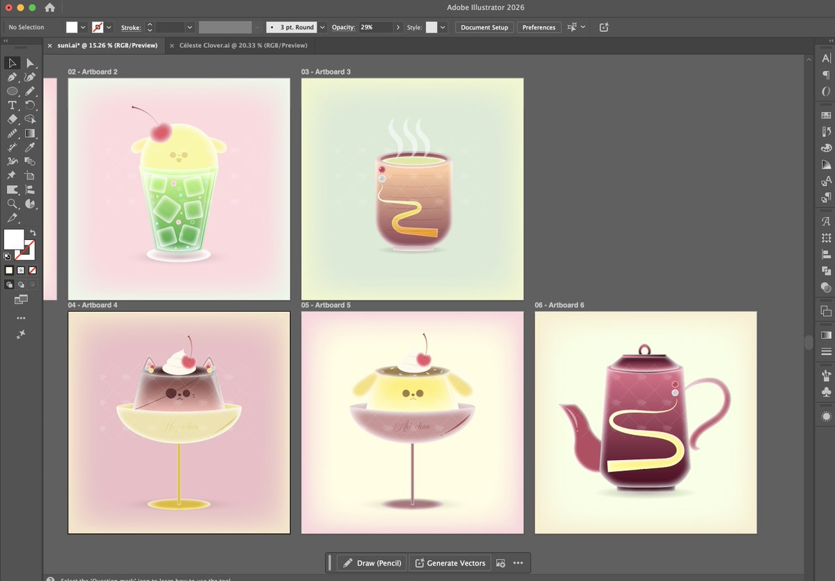
Task: Open the Symbols club-shaped panel icon
Action: pyautogui.click(x=826, y=392)
